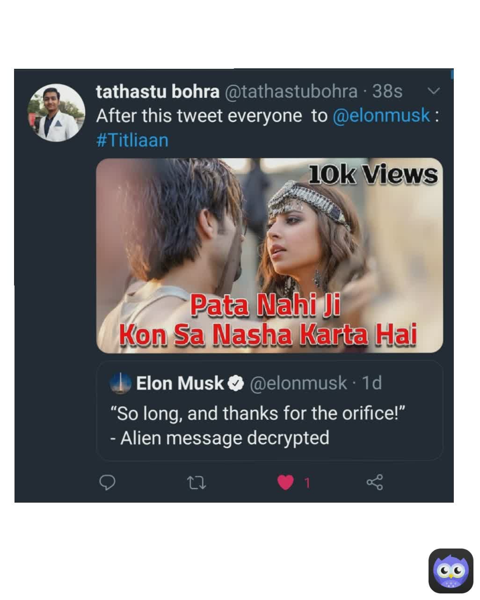Click the like count showing 1
The height and width of the screenshot is (600, 480).
307,483
